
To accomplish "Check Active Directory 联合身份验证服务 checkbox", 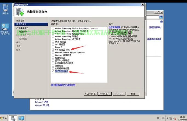I will [x=53, y=31].
